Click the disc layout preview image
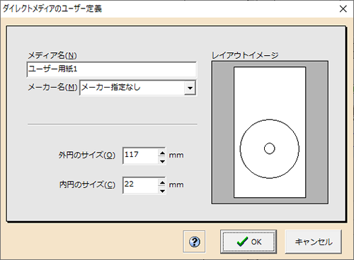Viewport: 354px width, 260px height. pos(270,132)
